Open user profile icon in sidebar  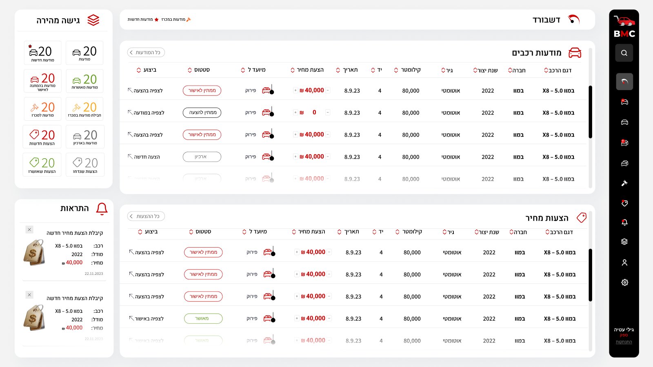(x=624, y=263)
